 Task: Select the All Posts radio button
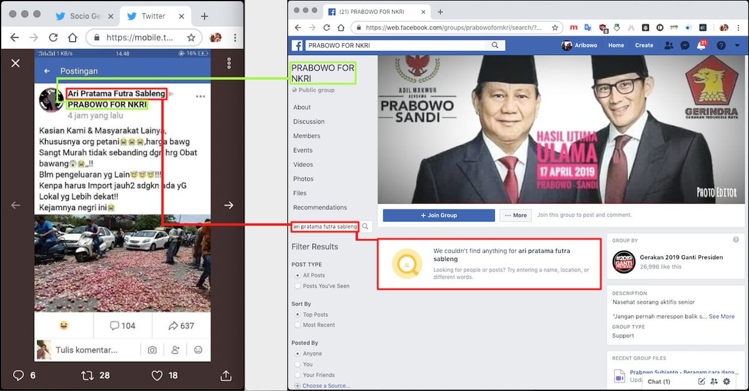[x=297, y=275]
